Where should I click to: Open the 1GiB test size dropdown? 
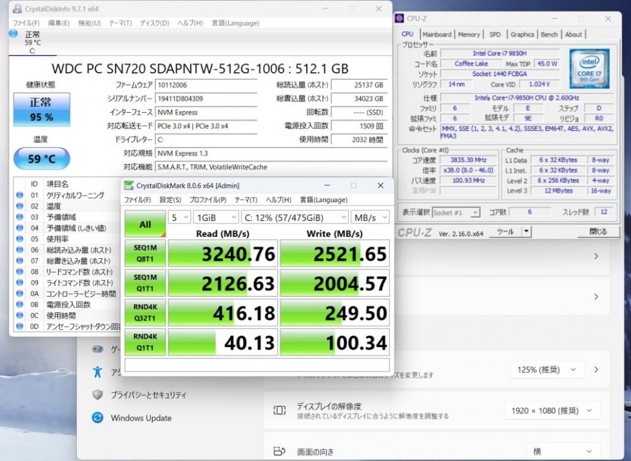click(216, 217)
